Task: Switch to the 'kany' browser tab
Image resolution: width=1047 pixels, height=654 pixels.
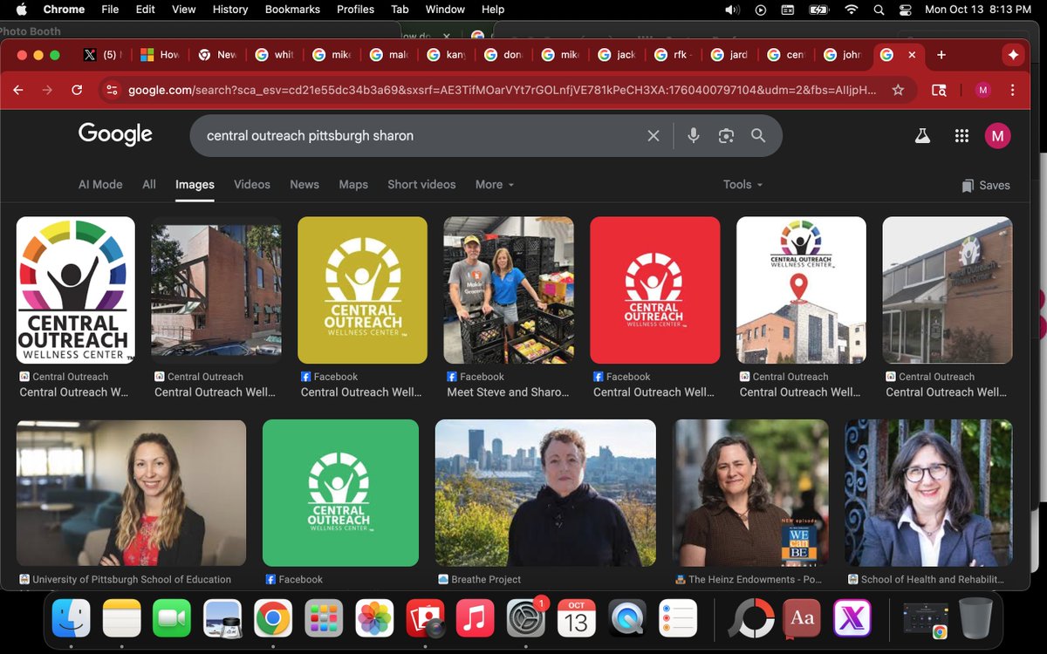Action: (x=446, y=55)
